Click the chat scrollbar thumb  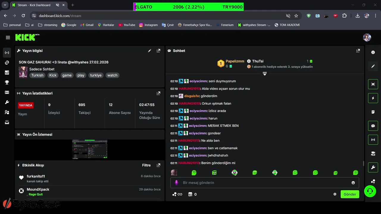(363, 163)
